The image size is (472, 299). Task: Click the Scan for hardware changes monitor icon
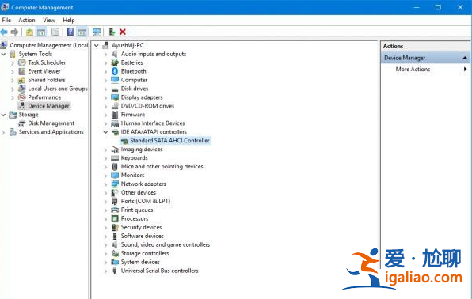[x=97, y=32]
